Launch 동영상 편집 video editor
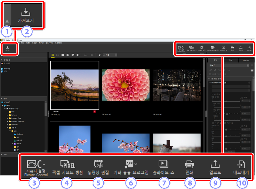The height and width of the screenshot is (189, 256). 202,48
